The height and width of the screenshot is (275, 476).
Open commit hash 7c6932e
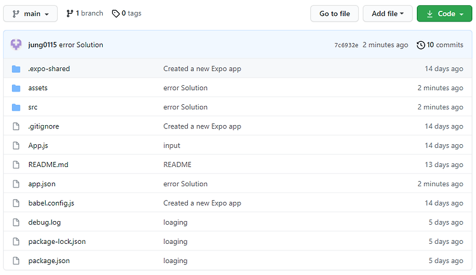click(x=347, y=45)
